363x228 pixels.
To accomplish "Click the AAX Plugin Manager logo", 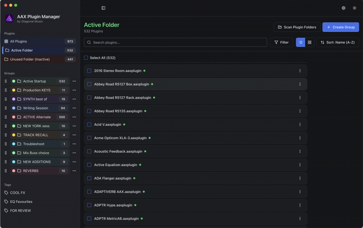I will coord(10,18).
